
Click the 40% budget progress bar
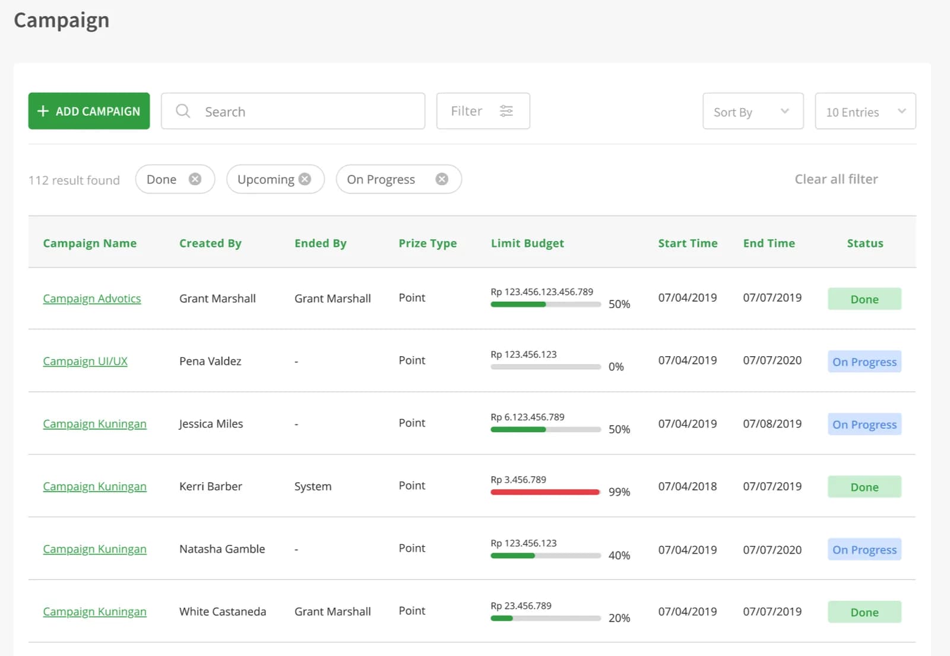[x=546, y=556]
